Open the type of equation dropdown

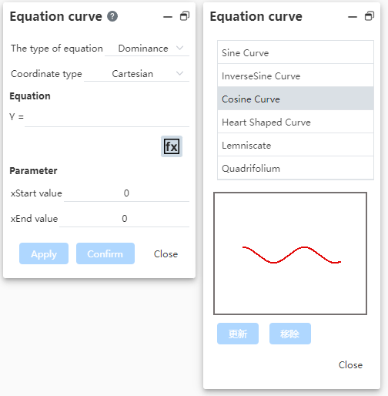(147, 49)
